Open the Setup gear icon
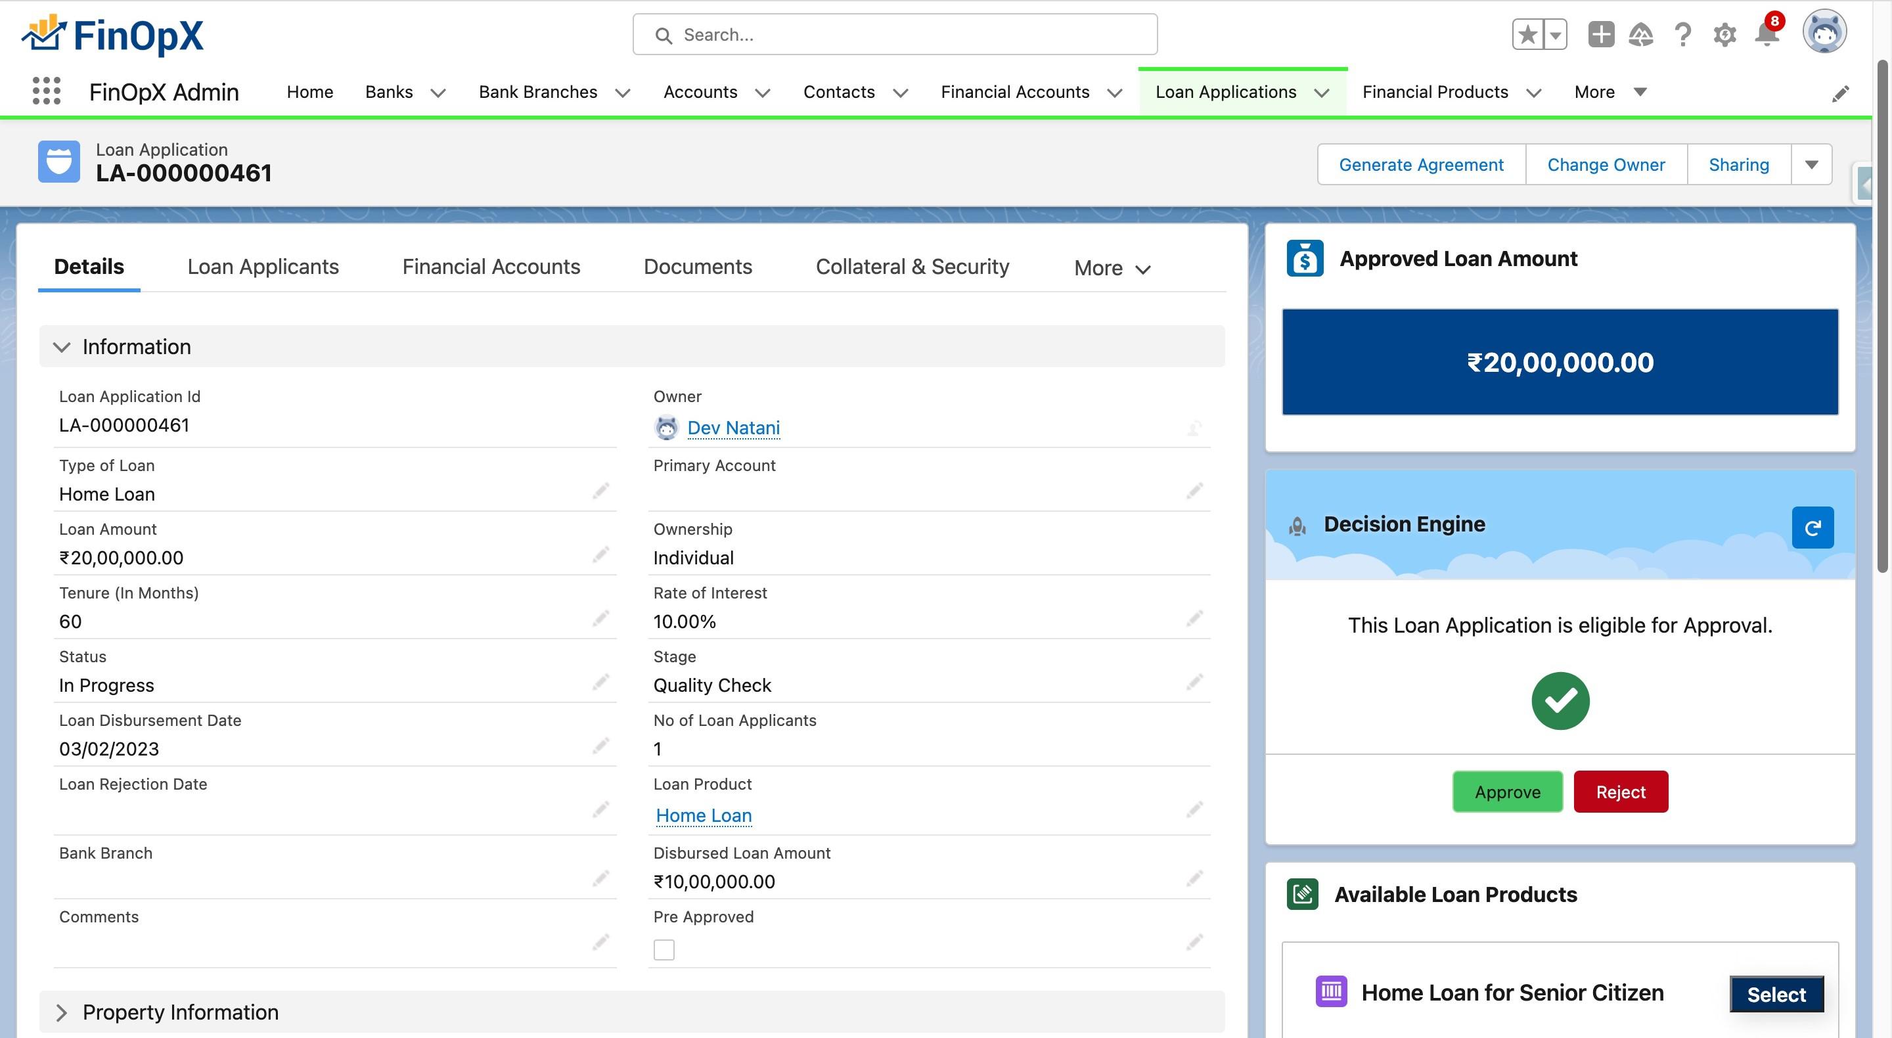 pos(1724,35)
